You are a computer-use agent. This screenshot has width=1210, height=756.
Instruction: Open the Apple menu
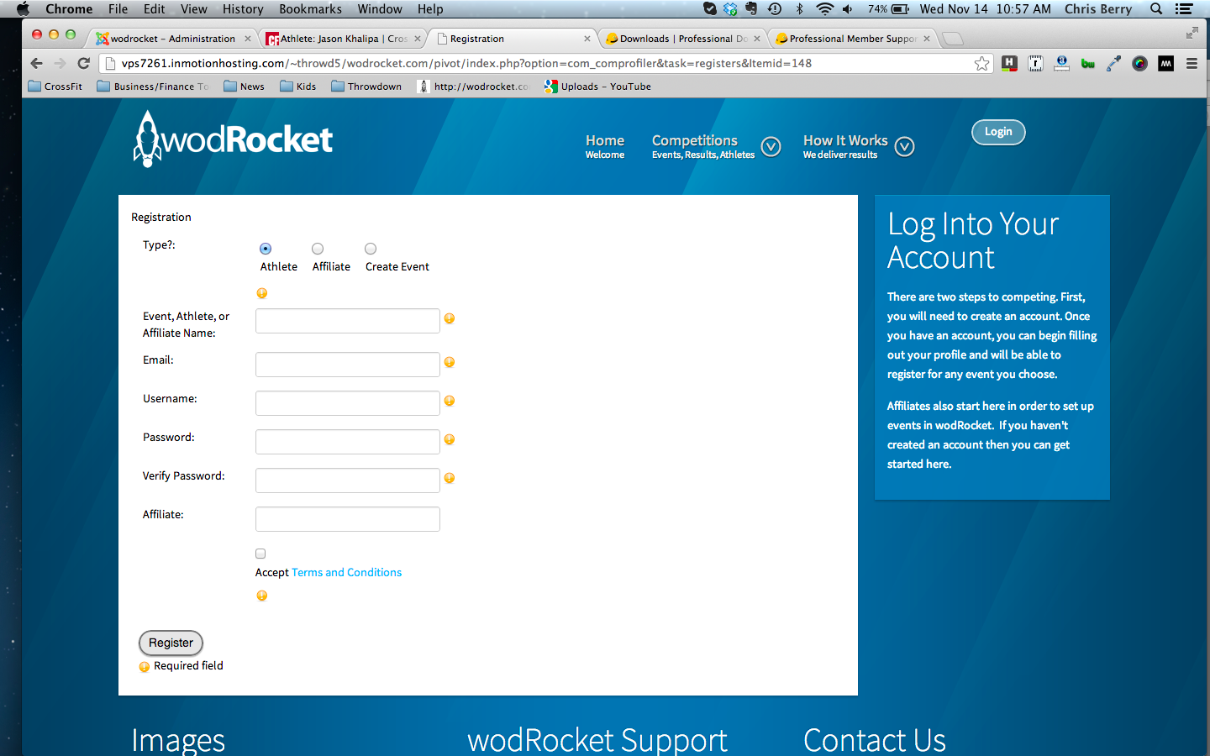point(23,8)
